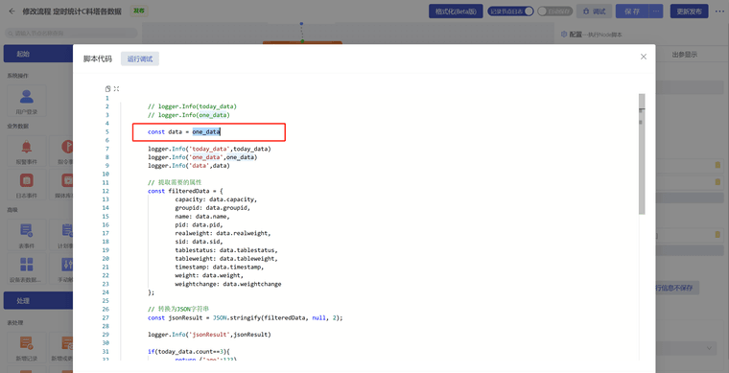The image size is (729, 373).
Task: Click line "logger.Info('jsonResult',jsonResult)"
Action: pos(209,335)
